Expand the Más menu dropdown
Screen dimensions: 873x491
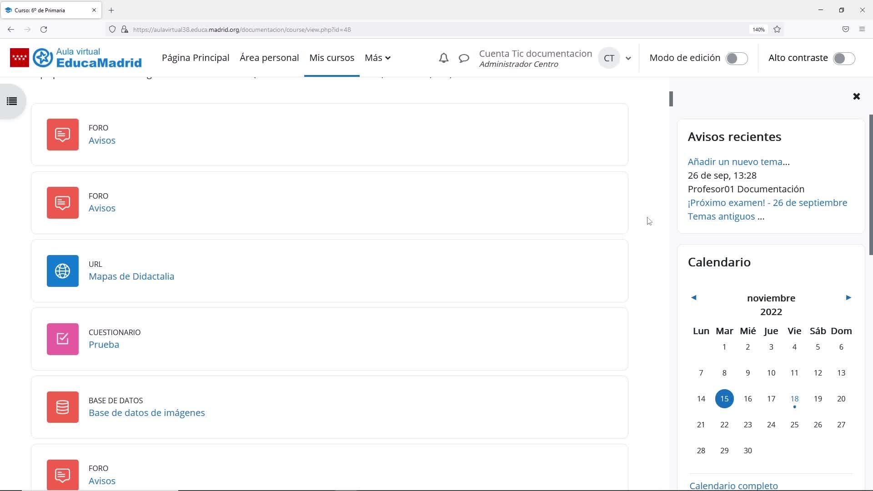377,58
